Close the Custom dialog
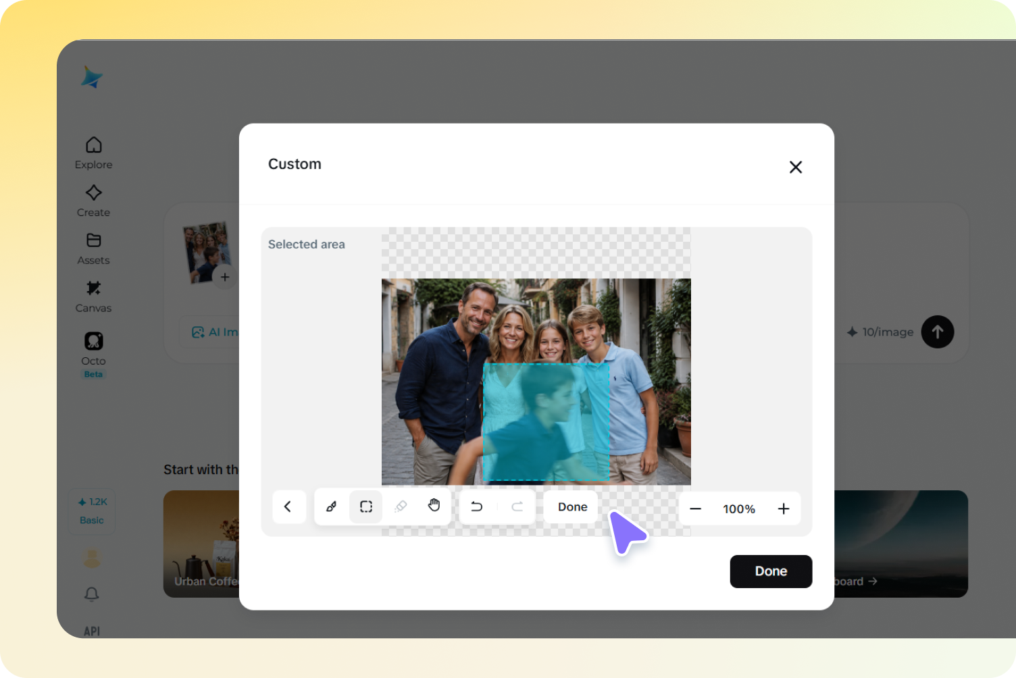The width and height of the screenshot is (1016, 678). 796,167
